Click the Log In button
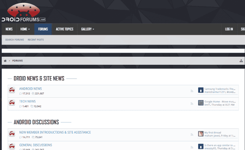The width and height of the screenshot is (245, 150). [229, 29]
